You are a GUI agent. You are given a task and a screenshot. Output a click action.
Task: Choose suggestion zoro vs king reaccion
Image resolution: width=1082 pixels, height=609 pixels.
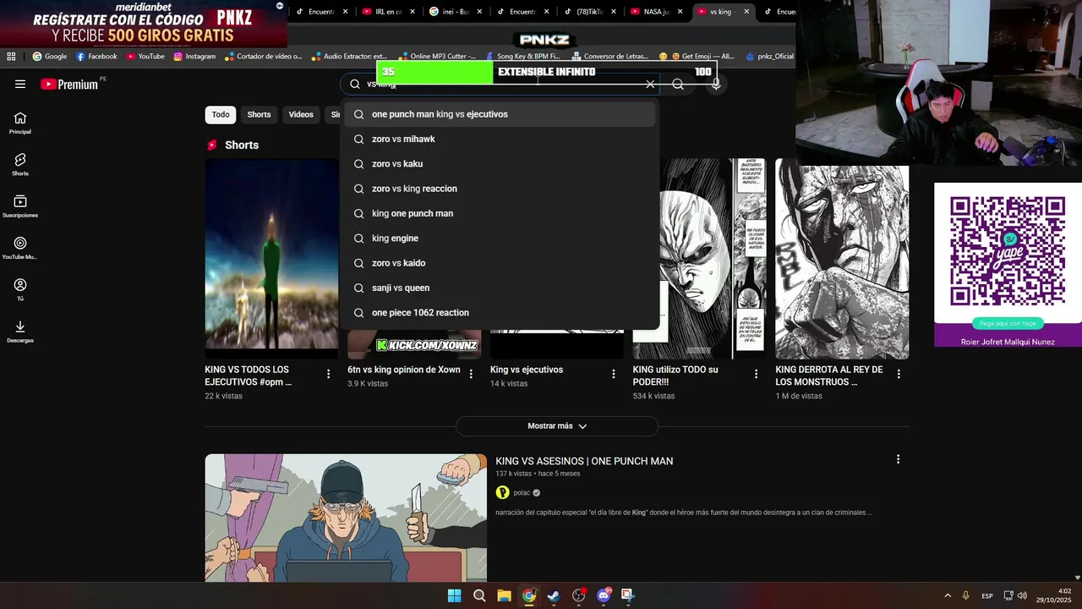click(499, 189)
